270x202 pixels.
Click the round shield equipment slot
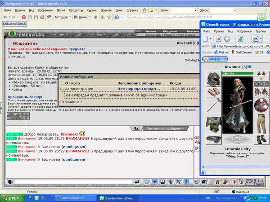261,105
